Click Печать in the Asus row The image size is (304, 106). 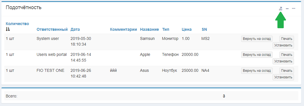point(287,71)
